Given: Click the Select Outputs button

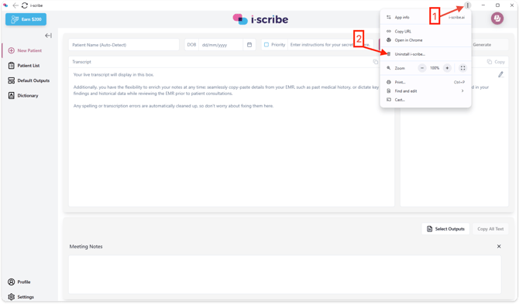Looking at the screenshot, I should coord(445,229).
